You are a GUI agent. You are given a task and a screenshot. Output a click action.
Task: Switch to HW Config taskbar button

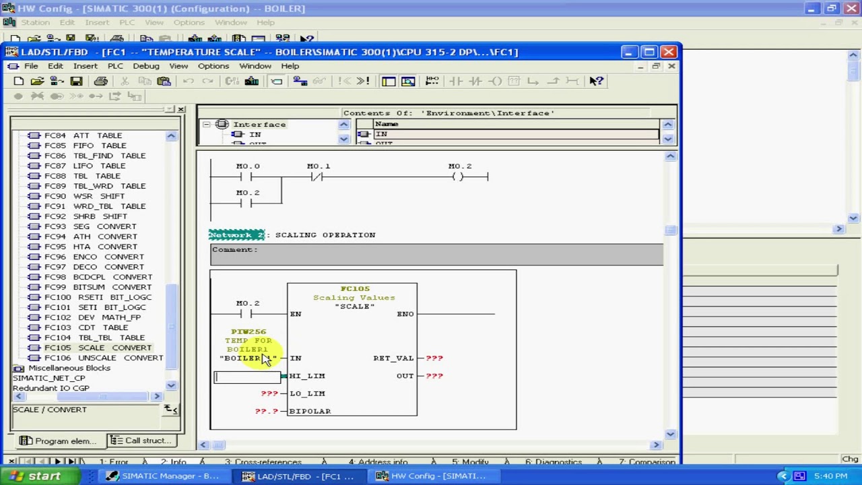(x=434, y=476)
